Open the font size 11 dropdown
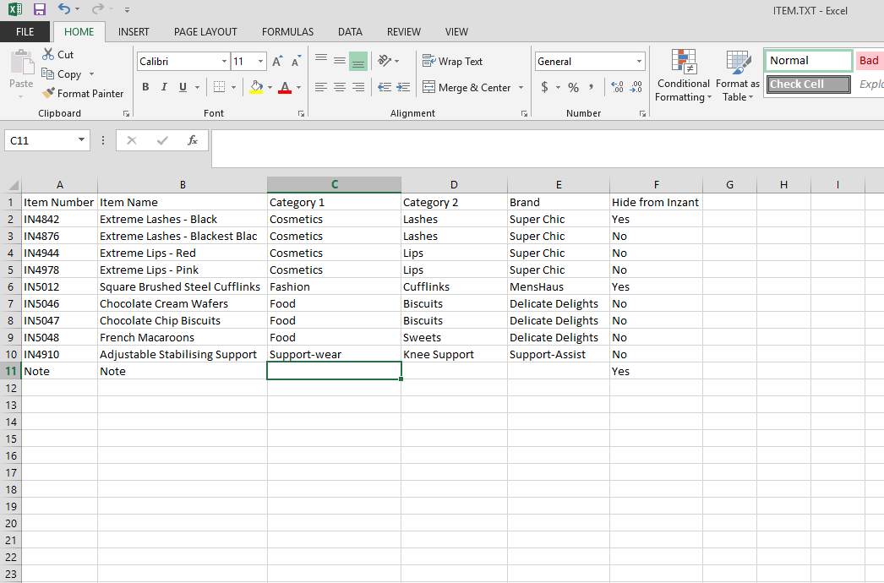 click(260, 61)
